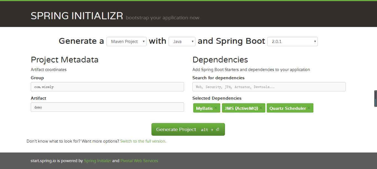The height and width of the screenshot is (169, 377).
Task: Click the MyBatis dependency tag label
Action: pos(204,108)
